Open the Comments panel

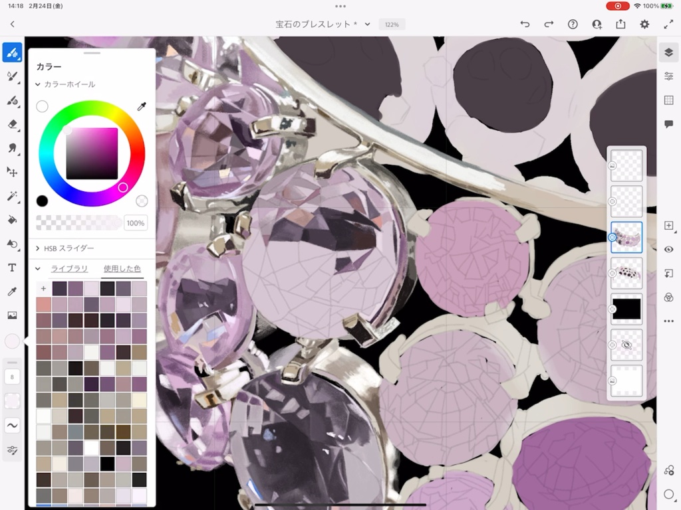coord(669,124)
